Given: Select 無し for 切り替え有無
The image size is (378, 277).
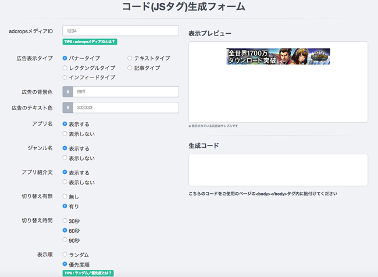Looking at the screenshot, I should pos(65,196).
